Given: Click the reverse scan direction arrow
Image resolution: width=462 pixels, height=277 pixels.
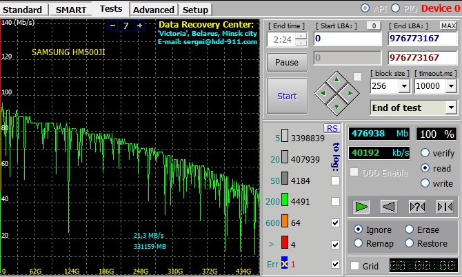Looking at the screenshot, I should (x=389, y=206).
